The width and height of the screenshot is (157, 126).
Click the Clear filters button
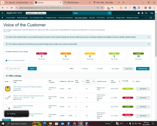[128, 69]
